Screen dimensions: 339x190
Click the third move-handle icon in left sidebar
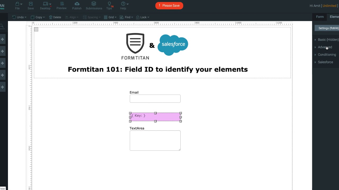point(2,63)
